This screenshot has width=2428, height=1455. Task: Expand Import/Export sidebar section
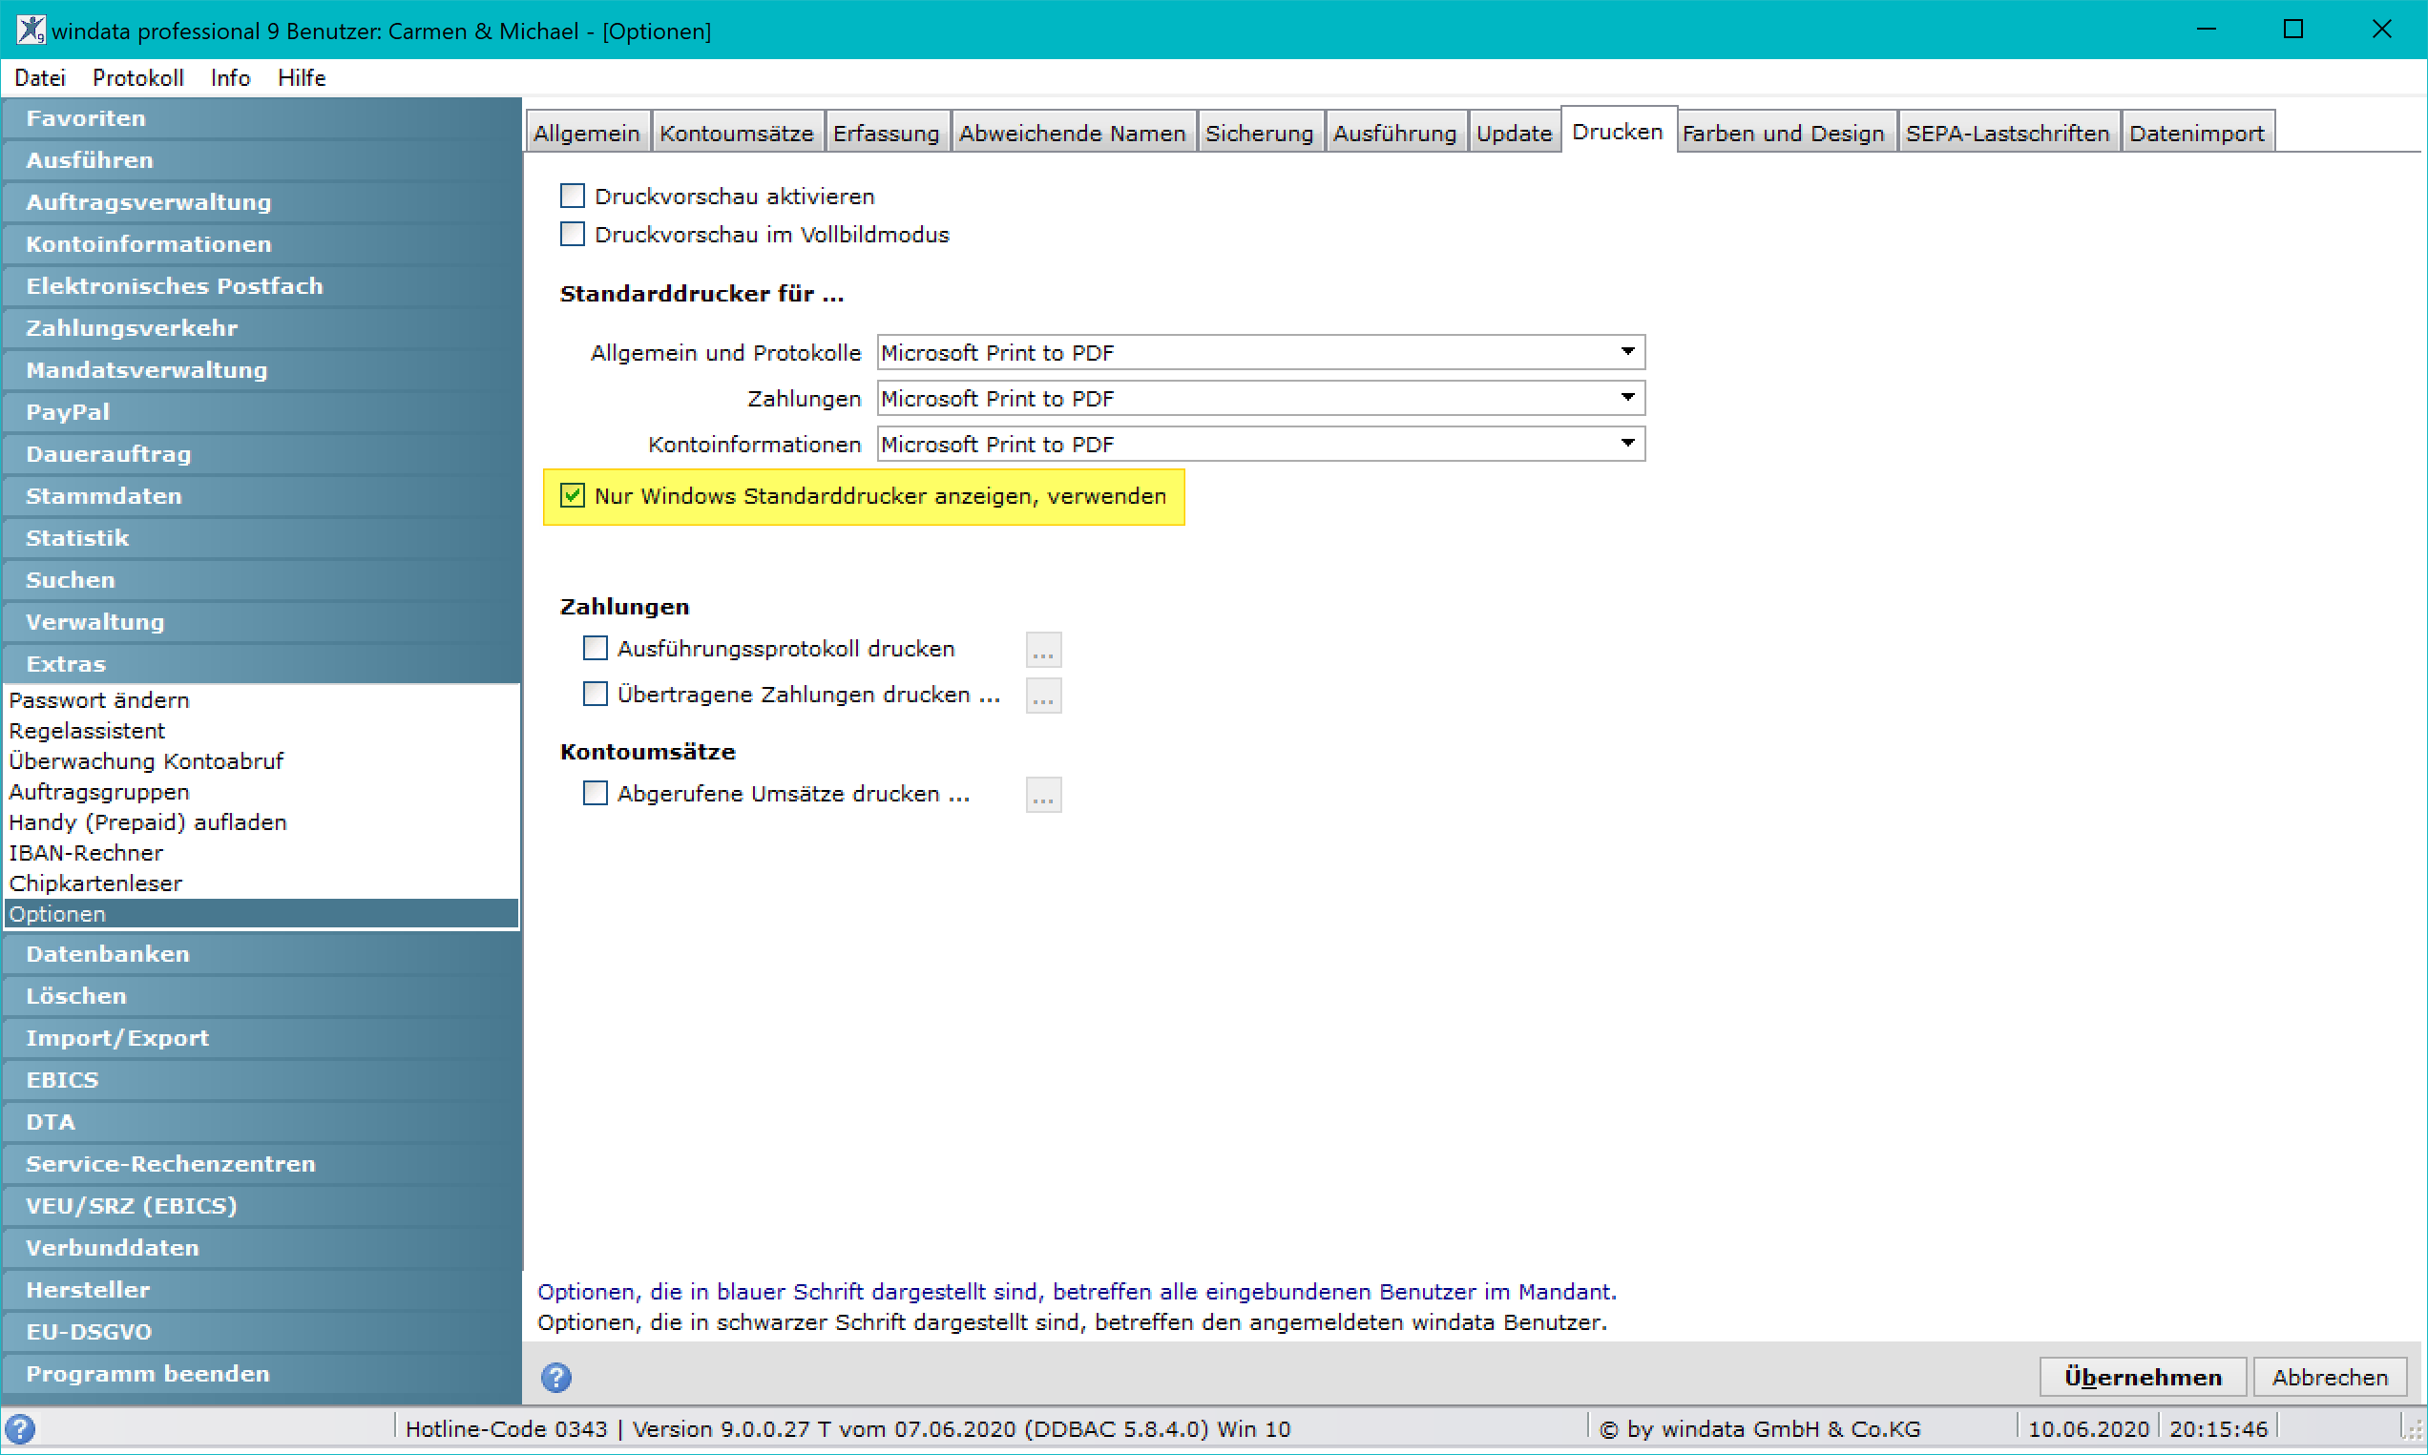[x=262, y=1038]
